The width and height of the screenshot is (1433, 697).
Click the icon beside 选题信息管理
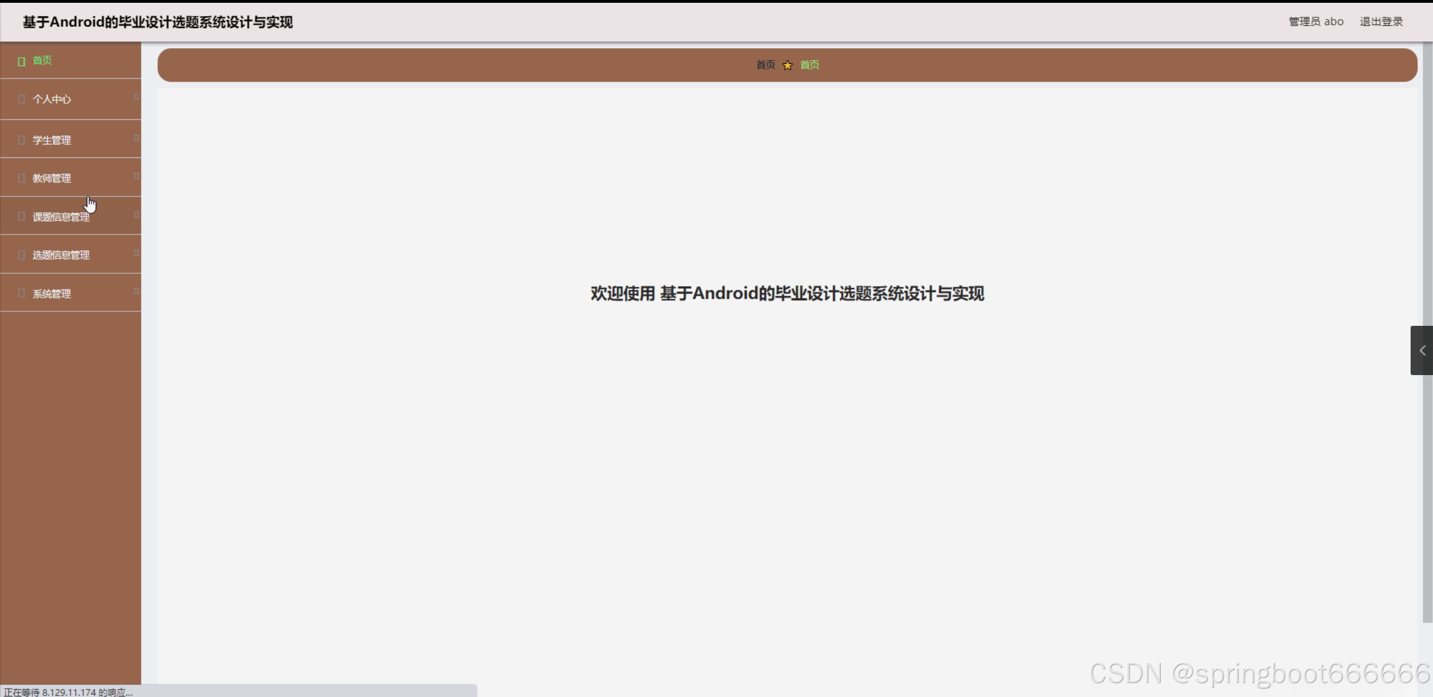[x=21, y=255]
